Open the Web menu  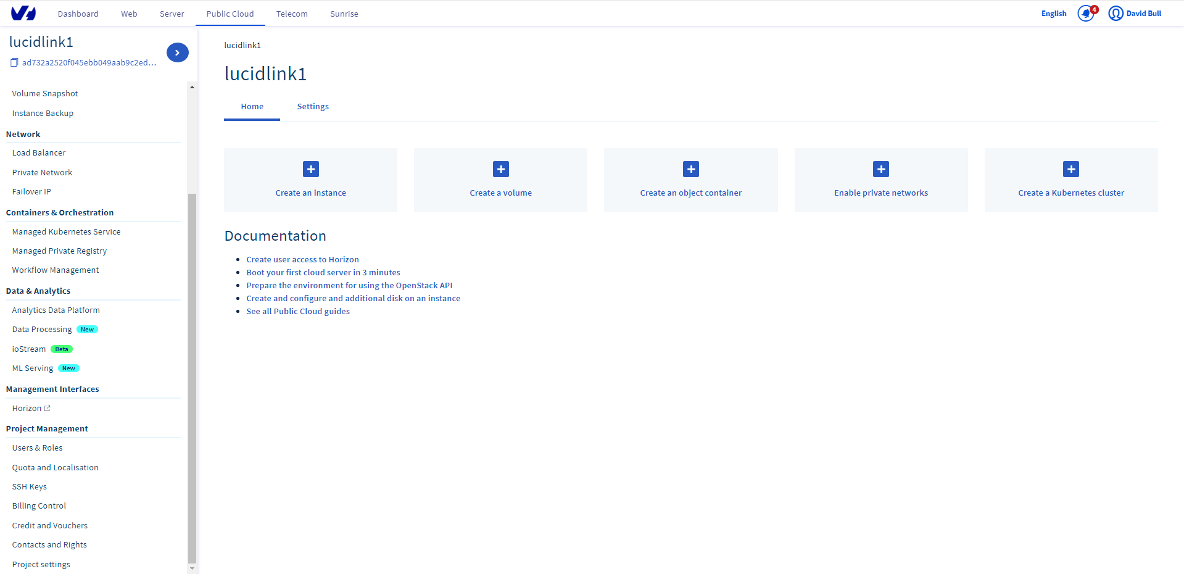129,14
